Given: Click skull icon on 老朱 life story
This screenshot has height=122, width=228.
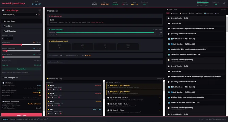Looking at the screenshot, I should [x=108, y=92].
